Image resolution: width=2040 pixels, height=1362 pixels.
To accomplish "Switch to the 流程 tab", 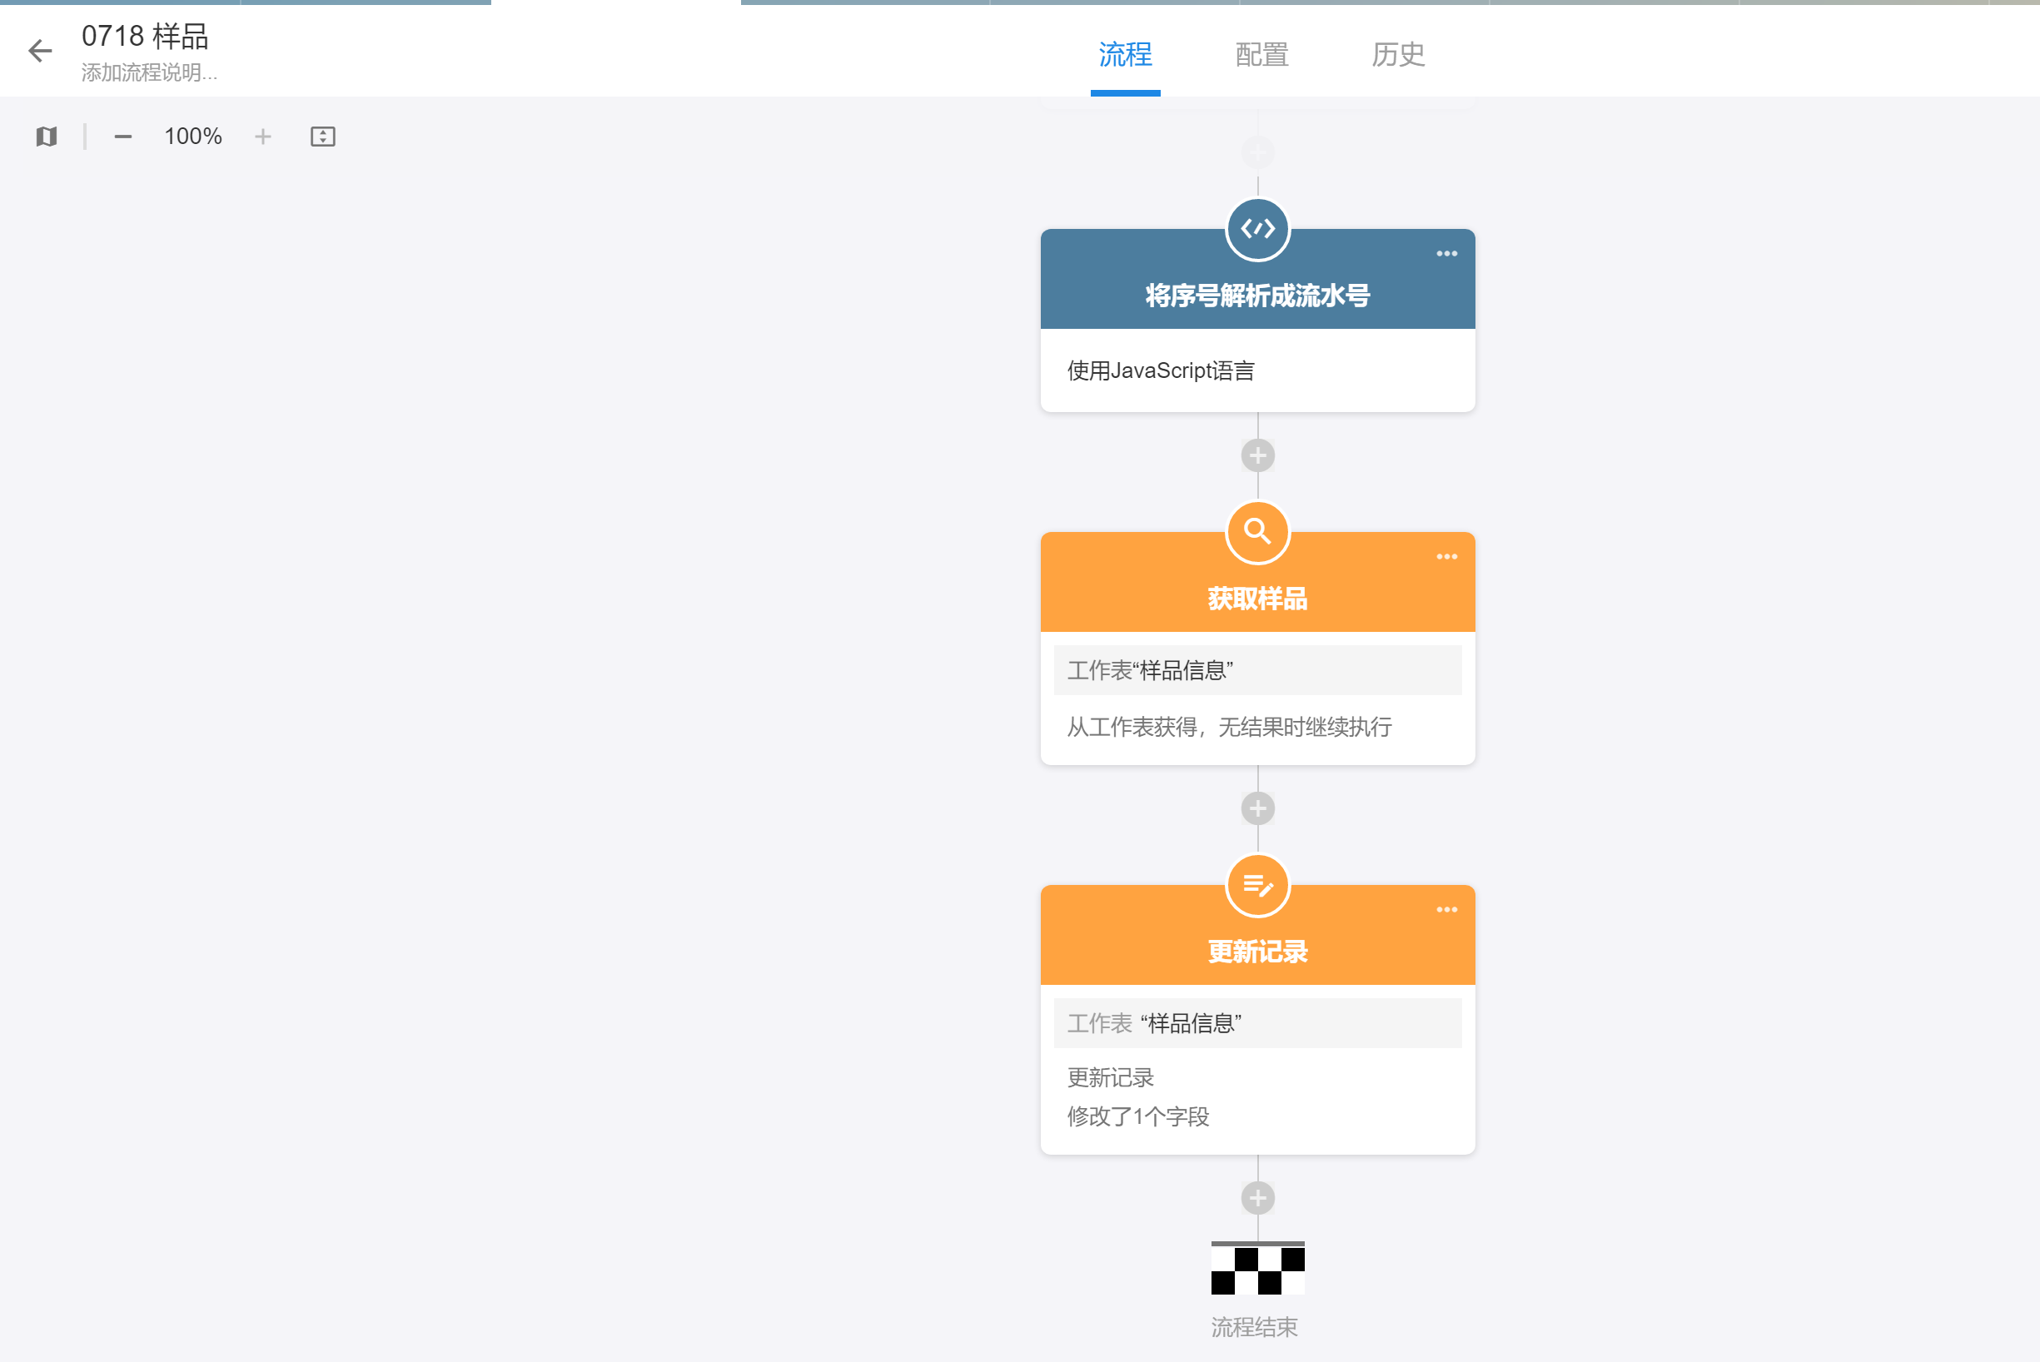I will (1125, 55).
